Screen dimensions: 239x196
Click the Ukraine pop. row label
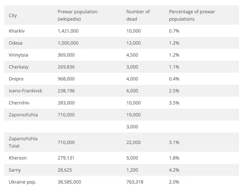[23, 182]
